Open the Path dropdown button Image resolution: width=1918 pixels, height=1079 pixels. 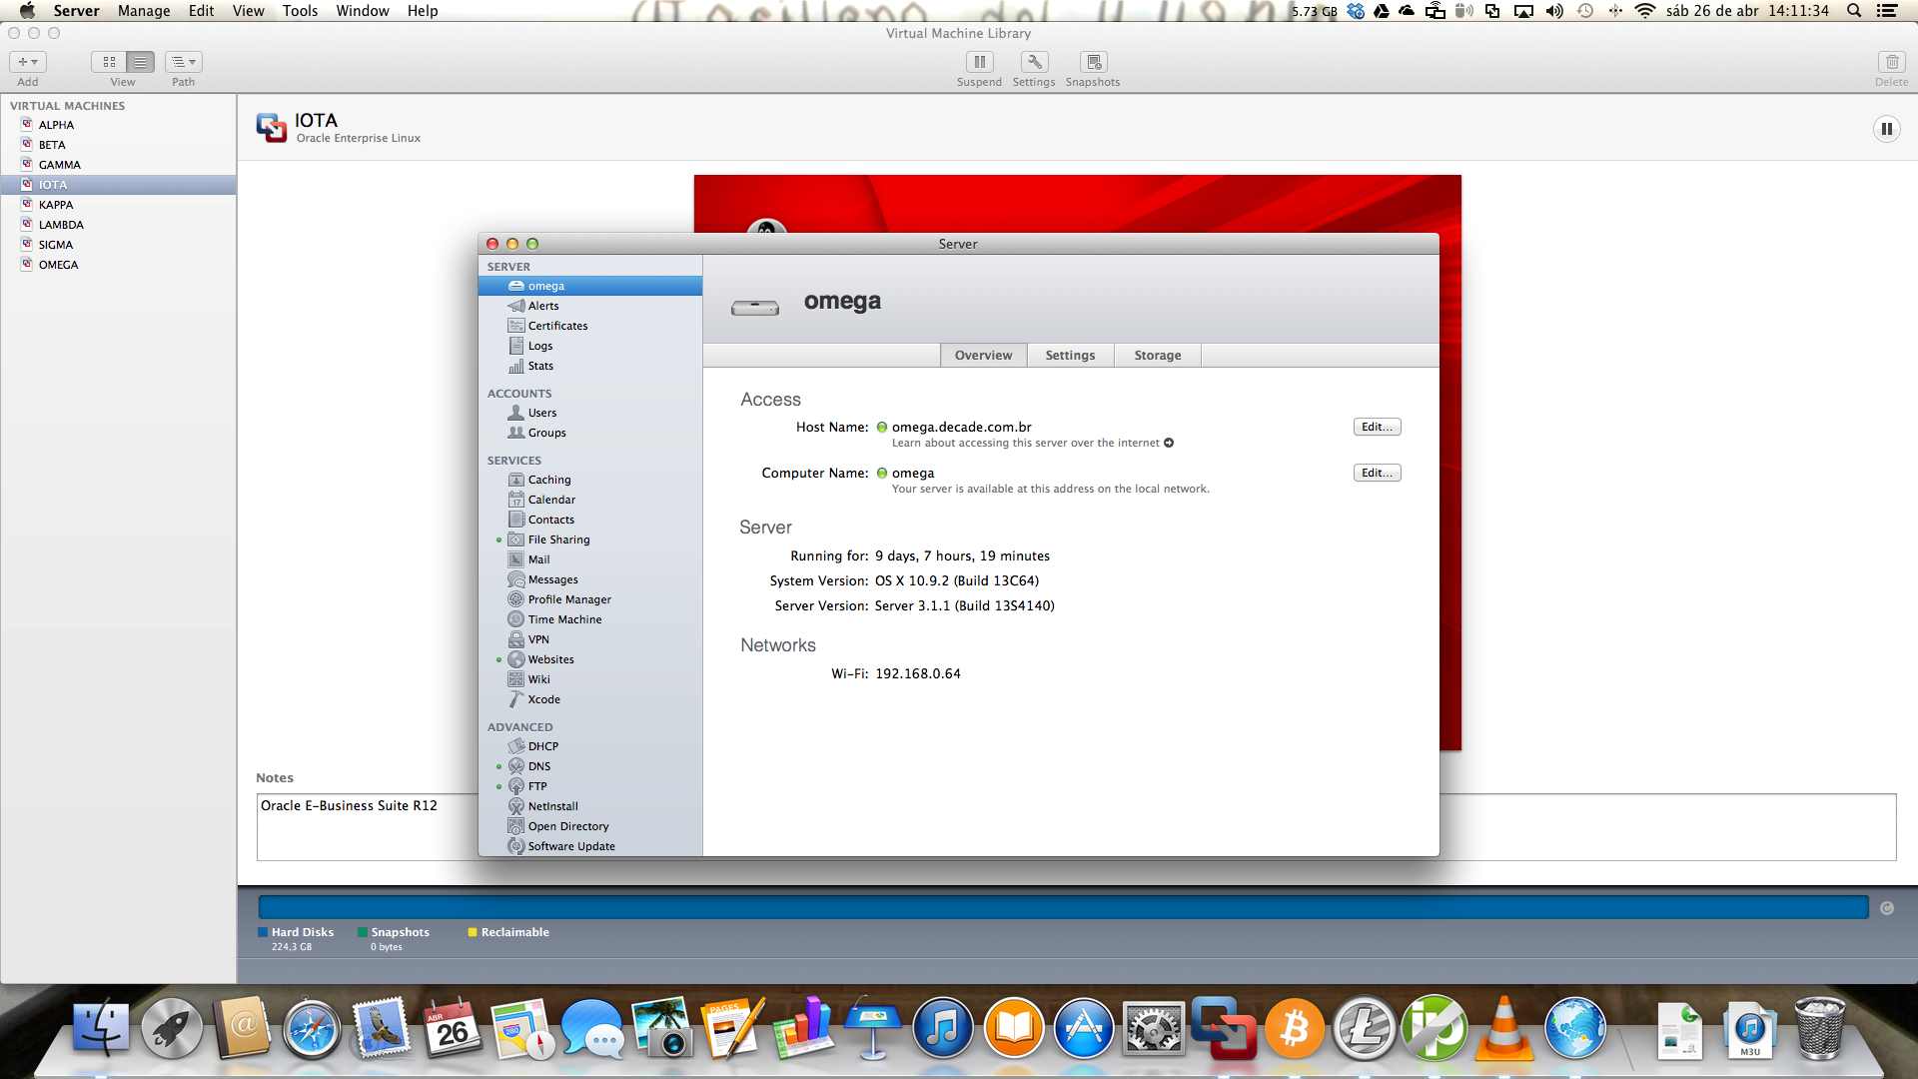pyautogui.click(x=184, y=62)
